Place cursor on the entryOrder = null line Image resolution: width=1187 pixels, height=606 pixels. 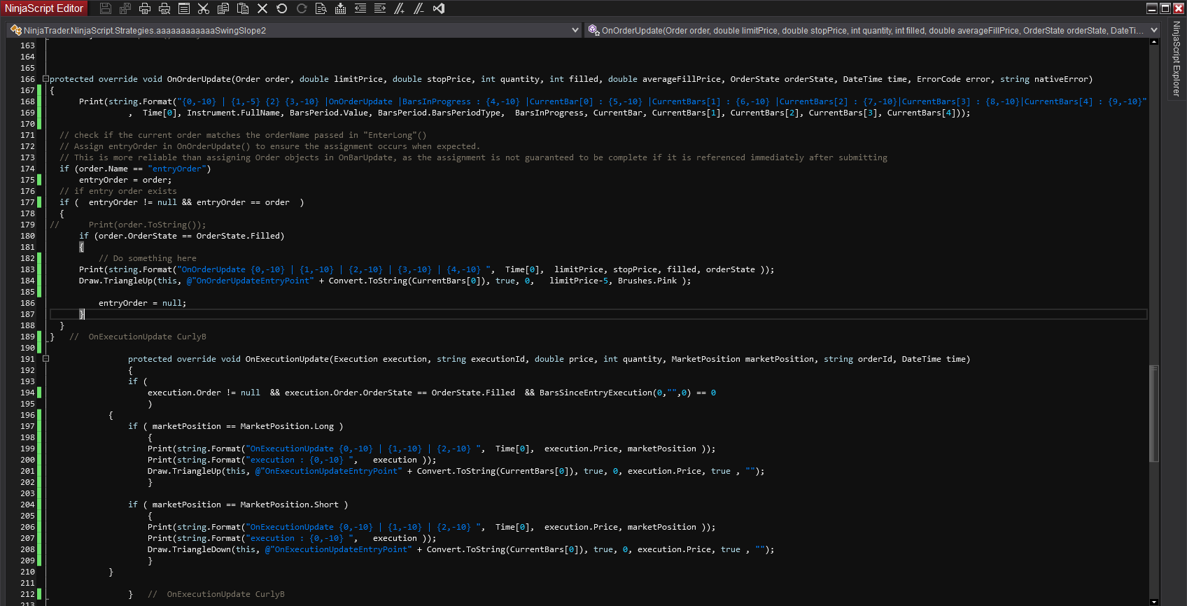click(x=142, y=303)
